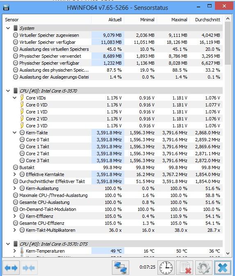Open sensor settings gear icon
Screen dimensions: 235x276
pyautogui.click(x=203, y=267)
